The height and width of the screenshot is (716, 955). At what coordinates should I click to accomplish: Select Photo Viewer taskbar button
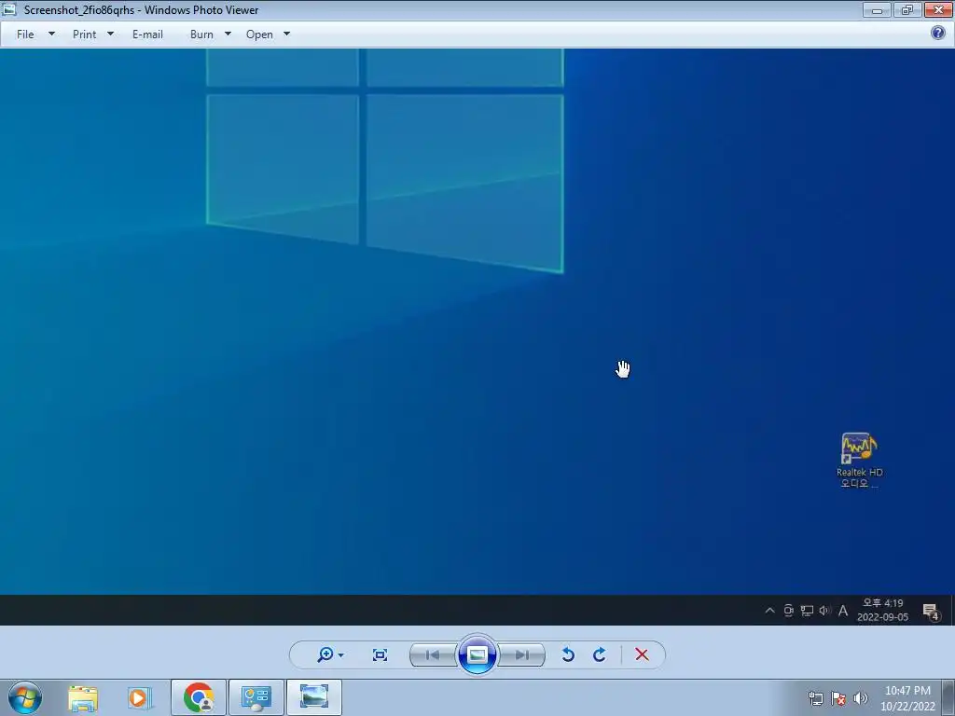[x=314, y=697]
